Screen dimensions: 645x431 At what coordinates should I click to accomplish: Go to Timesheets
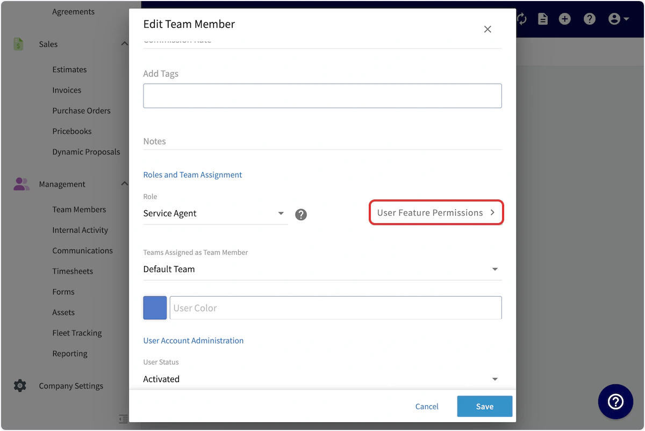73,271
